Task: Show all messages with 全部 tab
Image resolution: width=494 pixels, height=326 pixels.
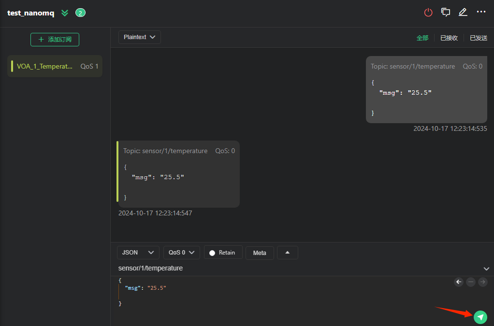Action: click(422, 38)
